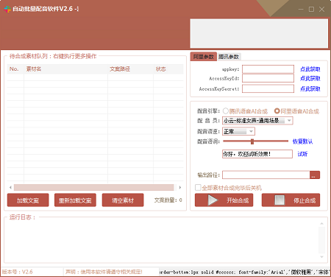Maximize the application window
This screenshot has height=277, width=331.
[311, 10]
